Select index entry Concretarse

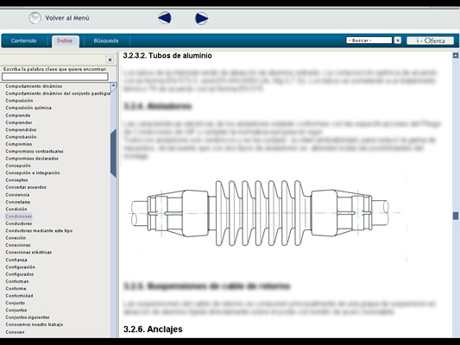click(17, 202)
